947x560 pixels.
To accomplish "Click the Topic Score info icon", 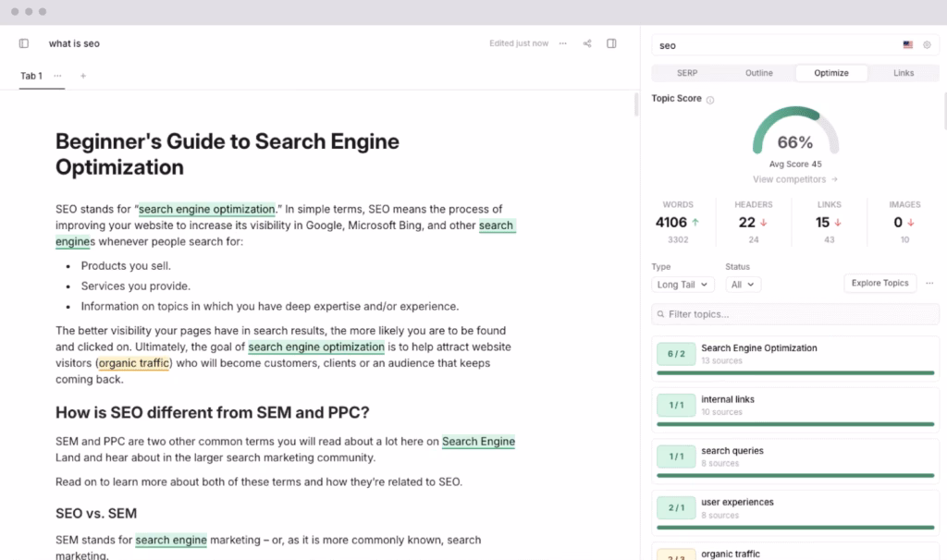I will [x=707, y=99].
